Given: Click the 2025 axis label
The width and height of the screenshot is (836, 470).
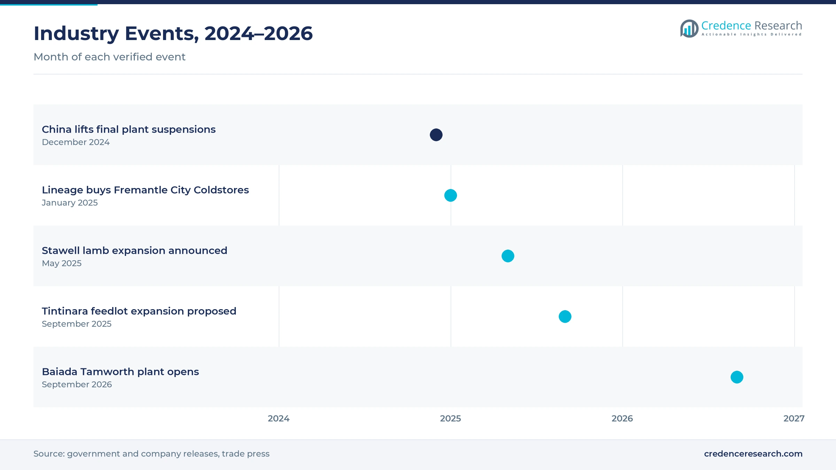Looking at the screenshot, I should [x=450, y=418].
